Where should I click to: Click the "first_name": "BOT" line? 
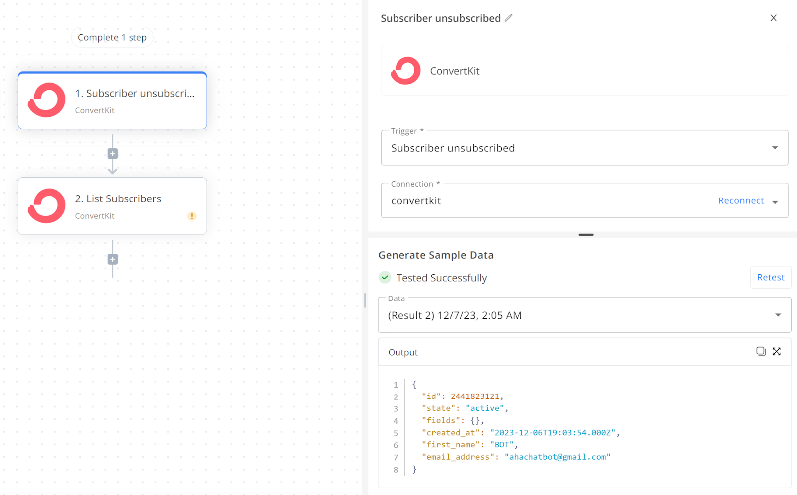pyautogui.click(x=470, y=445)
